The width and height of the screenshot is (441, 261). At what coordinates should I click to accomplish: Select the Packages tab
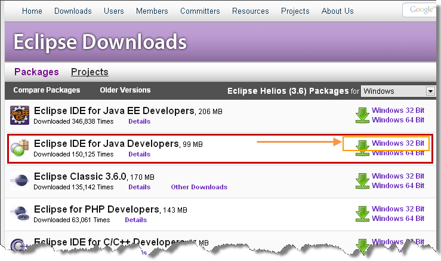coord(36,72)
